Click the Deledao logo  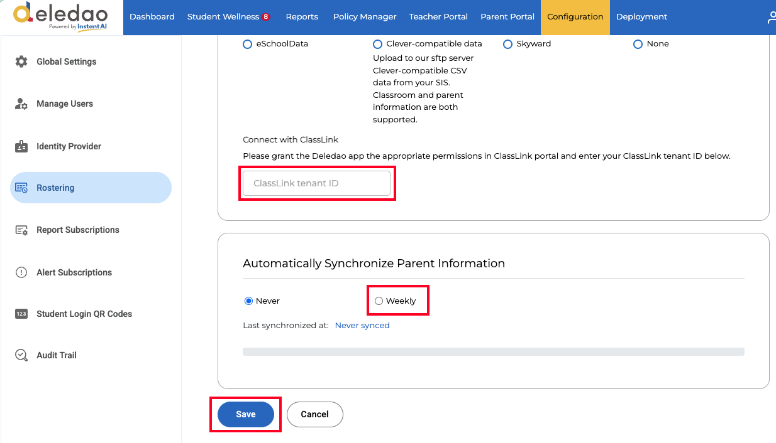[60, 16]
